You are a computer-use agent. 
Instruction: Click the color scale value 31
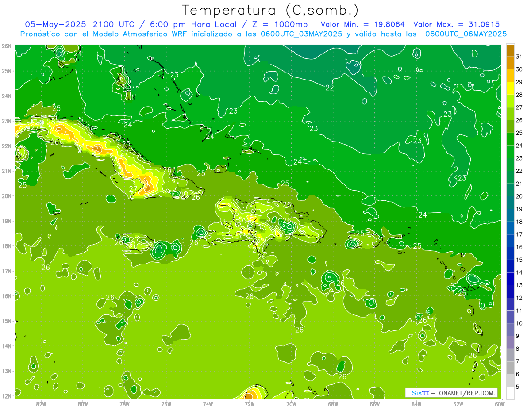click(x=519, y=57)
